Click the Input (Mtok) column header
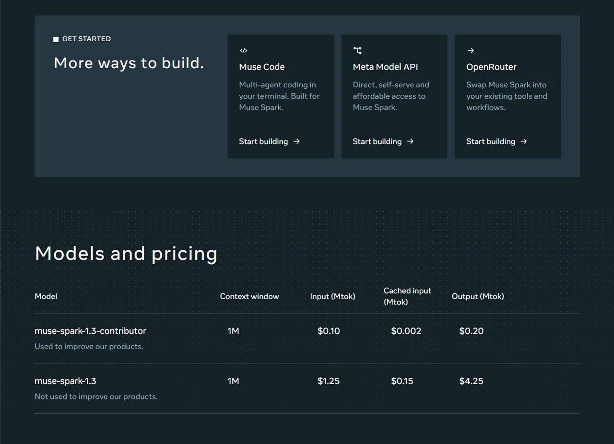 click(x=333, y=296)
